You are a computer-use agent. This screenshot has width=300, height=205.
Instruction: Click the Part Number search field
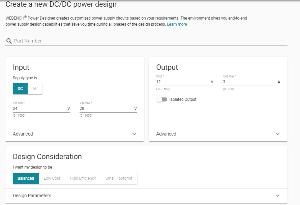[148, 41]
